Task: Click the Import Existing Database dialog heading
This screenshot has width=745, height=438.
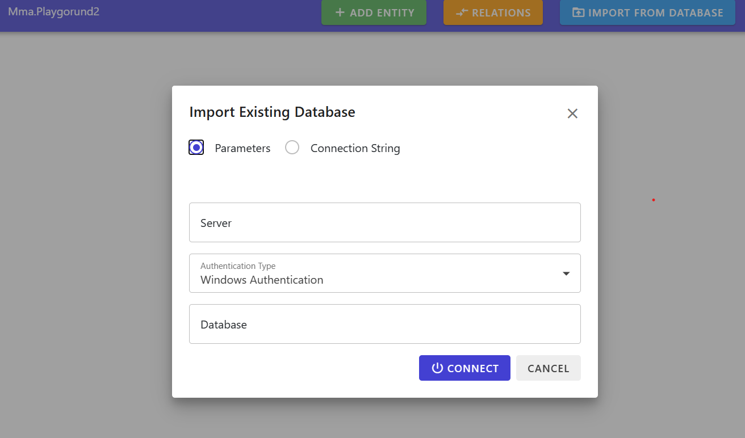Action: coord(272,112)
